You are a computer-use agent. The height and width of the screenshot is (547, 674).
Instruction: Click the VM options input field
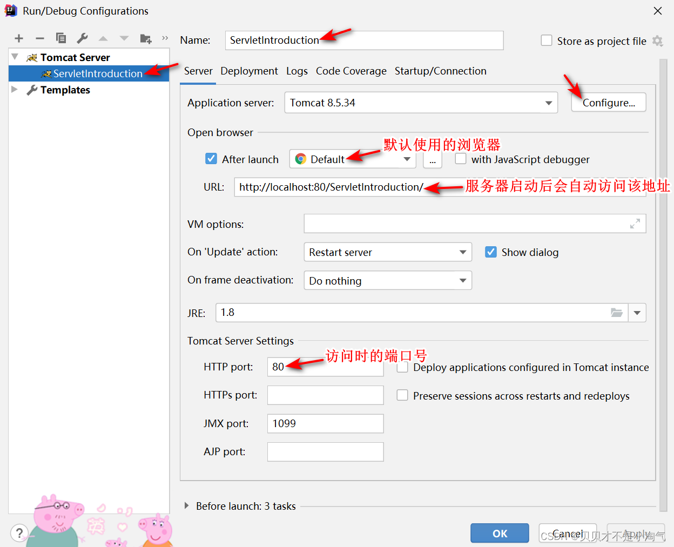pyautogui.click(x=475, y=224)
